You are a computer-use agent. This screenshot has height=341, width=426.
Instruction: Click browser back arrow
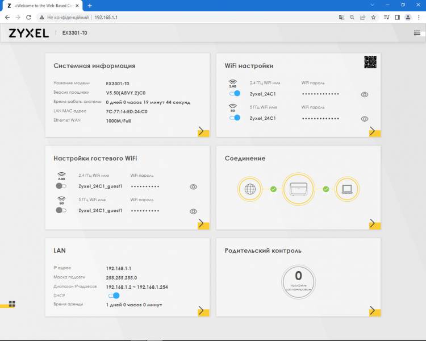tap(7, 17)
